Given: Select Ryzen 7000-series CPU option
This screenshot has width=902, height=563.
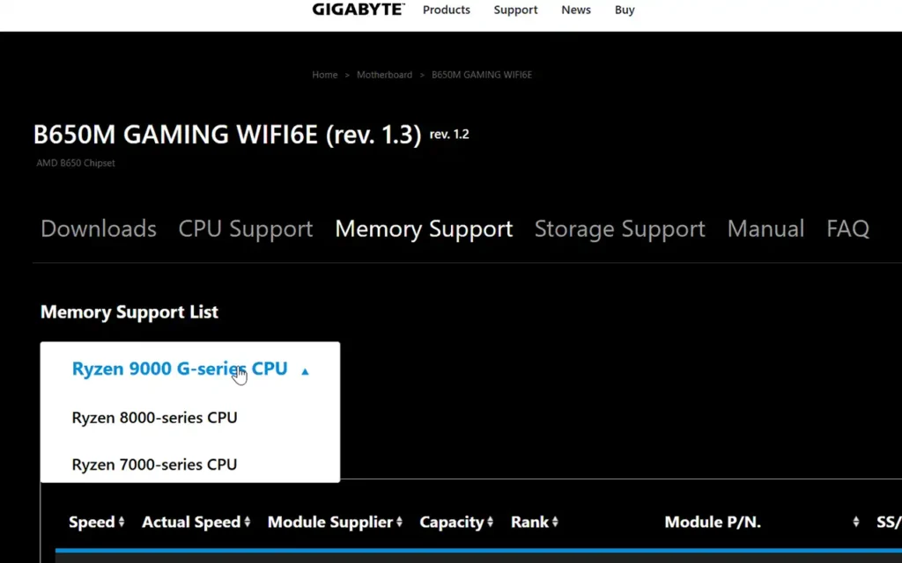Looking at the screenshot, I should pyautogui.click(x=154, y=464).
